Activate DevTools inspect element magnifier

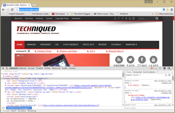coord(3,68)
